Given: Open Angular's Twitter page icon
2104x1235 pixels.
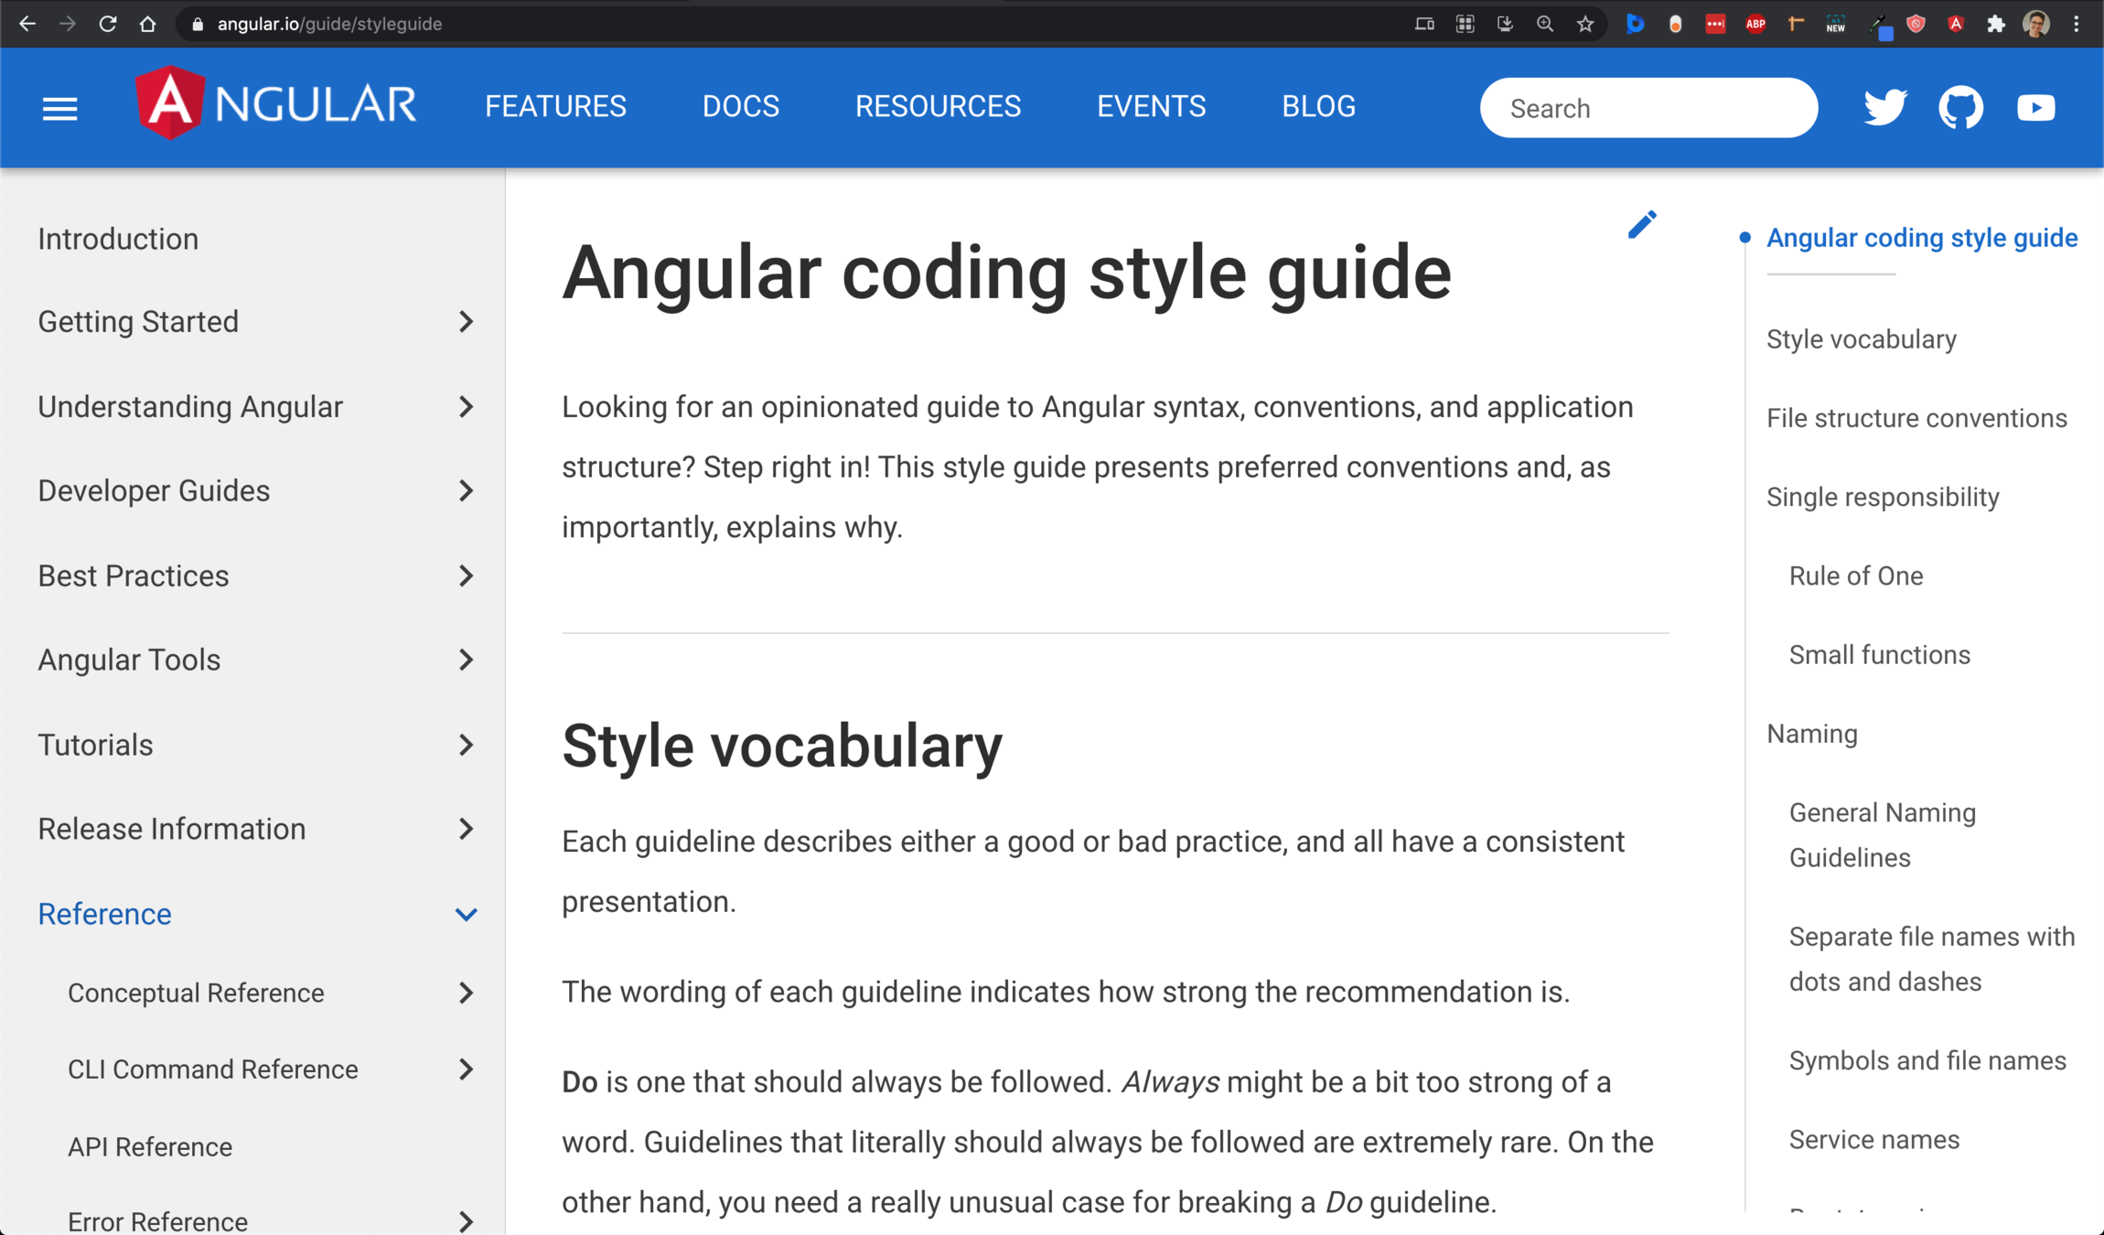Looking at the screenshot, I should pos(1885,108).
